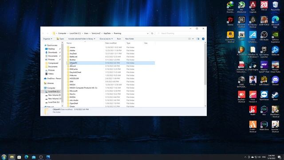Image resolution: width=284 pixels, height=160 pixels.
Task: Open TeamViewer desktop icon
Action: click(264, 96)
